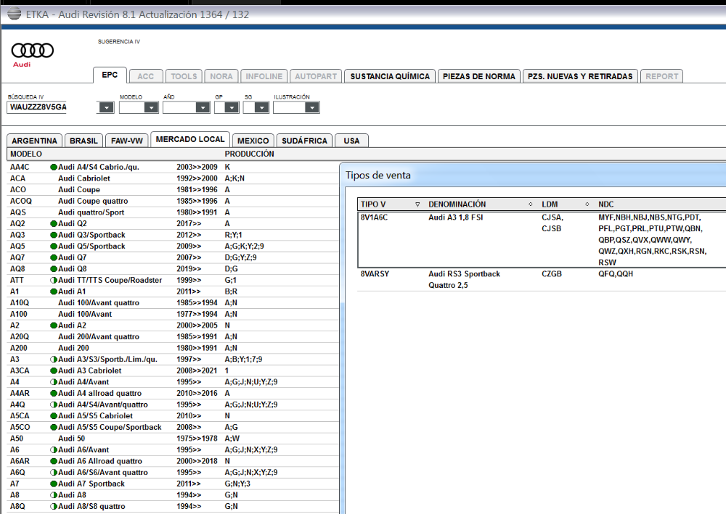Click the green dot beside Audi A5/S5 Cabriolet
This screenshot has width=726, height=514.
(54, 416)
